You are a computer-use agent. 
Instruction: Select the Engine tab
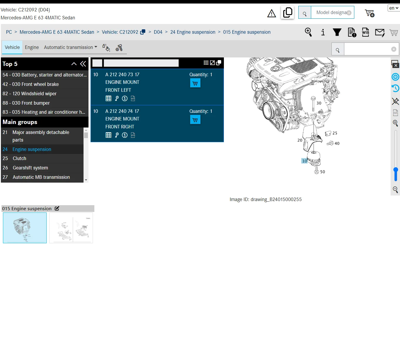(32, 47)
